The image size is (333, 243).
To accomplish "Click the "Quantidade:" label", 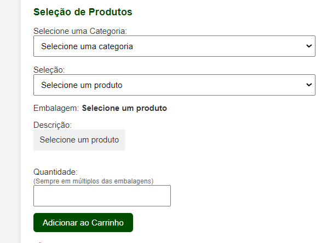I will click(55, 172).
